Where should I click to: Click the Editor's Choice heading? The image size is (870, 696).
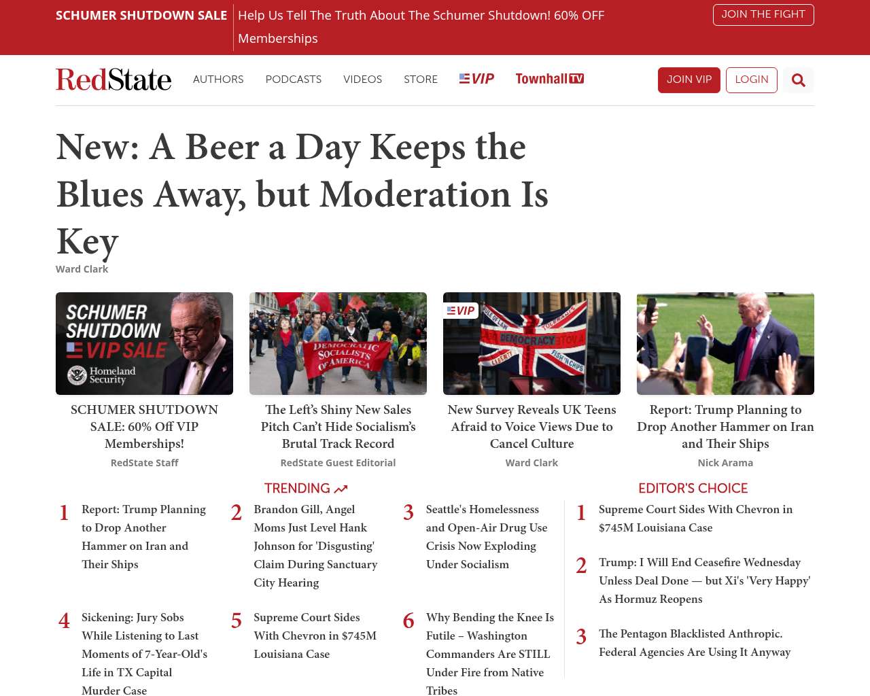(693, 489)
